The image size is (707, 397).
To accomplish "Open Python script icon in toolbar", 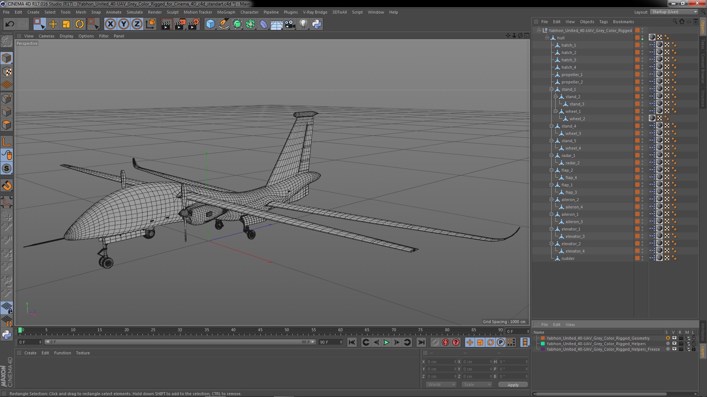I will (317, 24).
